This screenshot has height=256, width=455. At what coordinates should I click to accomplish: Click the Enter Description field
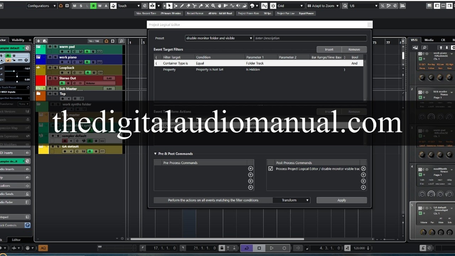(x=310, y=38)
